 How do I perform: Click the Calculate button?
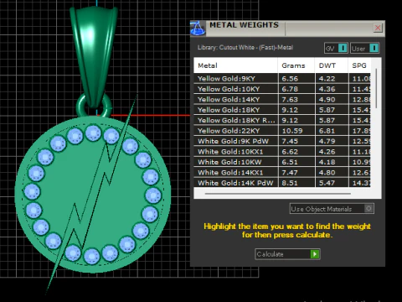tap(287, 254)
